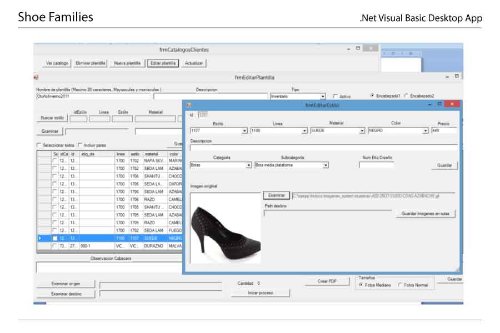Click the Crear PDF button
Image resolution: width=500 pixels, height=333 pixels.
click(x=327, y=281)
